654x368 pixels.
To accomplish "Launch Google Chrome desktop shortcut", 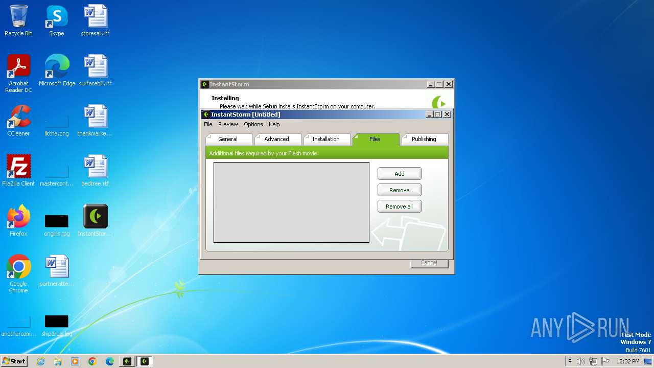I will pyautogui.click(x=18, y=274).
